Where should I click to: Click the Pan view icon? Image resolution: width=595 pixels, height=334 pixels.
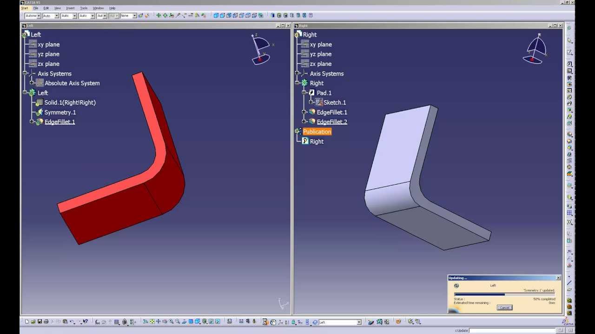pos(158,321)
